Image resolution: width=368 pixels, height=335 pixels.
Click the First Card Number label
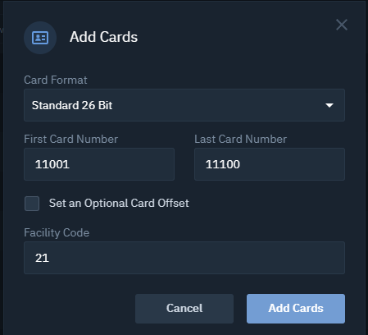[x=71, y=139]
